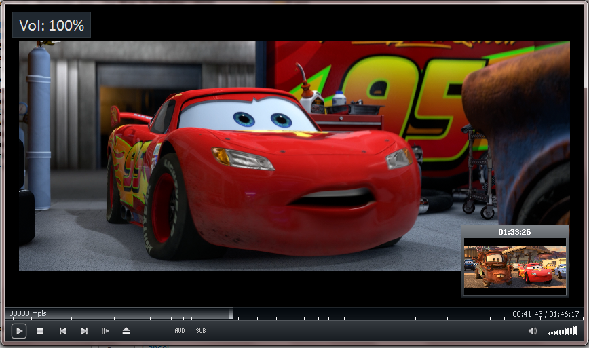Click the 00:41:43 / 01:46:17 time display

coord(546,314)
